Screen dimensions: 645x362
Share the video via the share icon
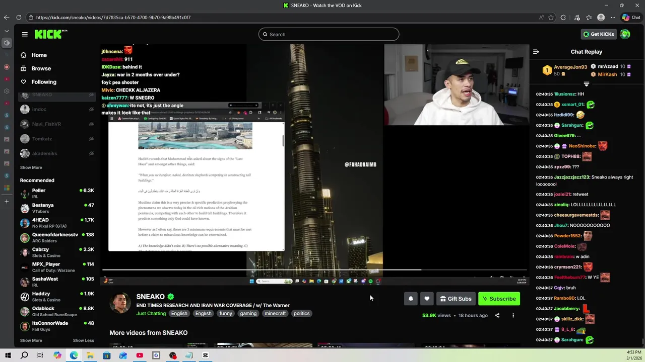497,316
